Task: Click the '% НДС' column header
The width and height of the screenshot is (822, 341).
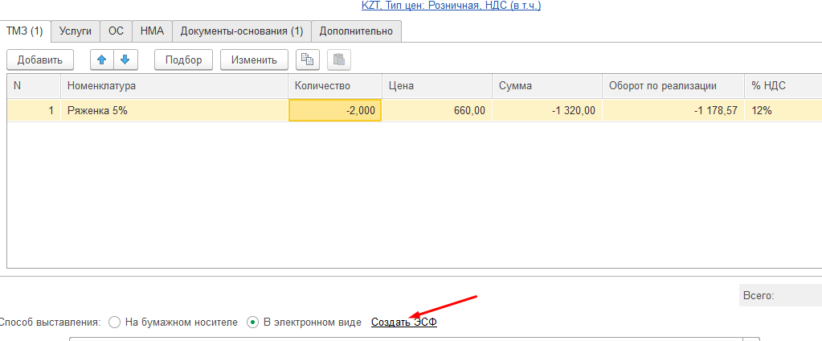Action: 783,86
